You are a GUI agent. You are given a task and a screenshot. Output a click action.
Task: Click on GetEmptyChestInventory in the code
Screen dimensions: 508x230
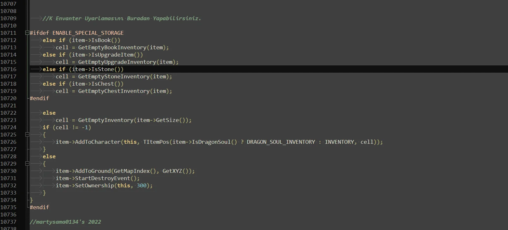click(x=113, y=91)
